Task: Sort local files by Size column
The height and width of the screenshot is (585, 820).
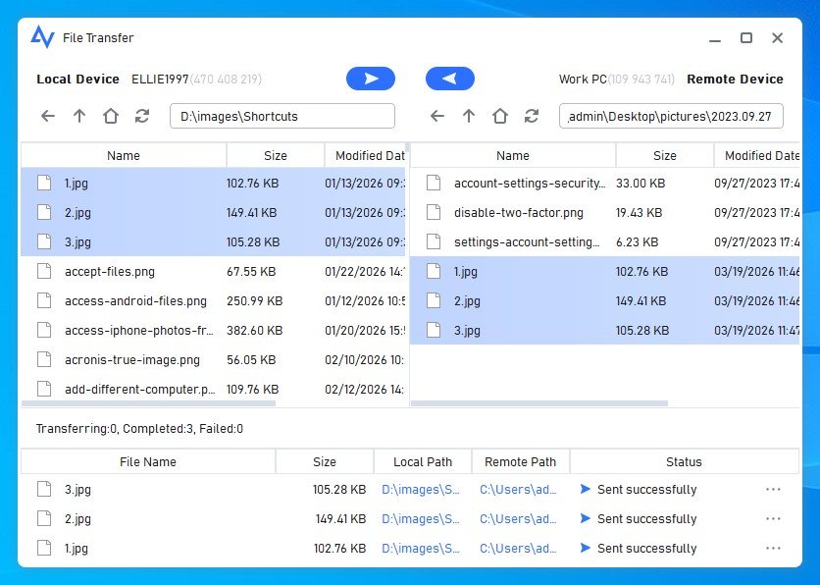Action: point(276,156)
